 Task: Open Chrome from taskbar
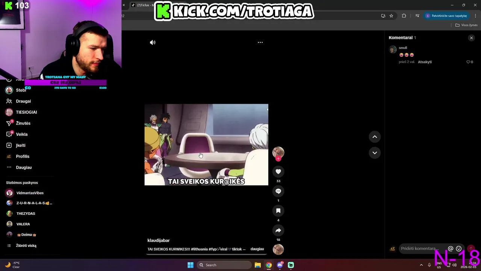269,265
